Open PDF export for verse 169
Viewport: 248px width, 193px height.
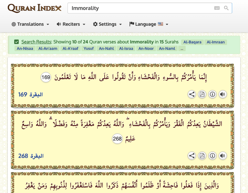tap(202, 94)
